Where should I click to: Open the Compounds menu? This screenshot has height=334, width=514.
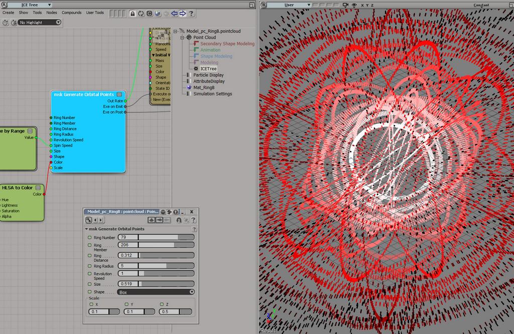(x=71, y=13)
